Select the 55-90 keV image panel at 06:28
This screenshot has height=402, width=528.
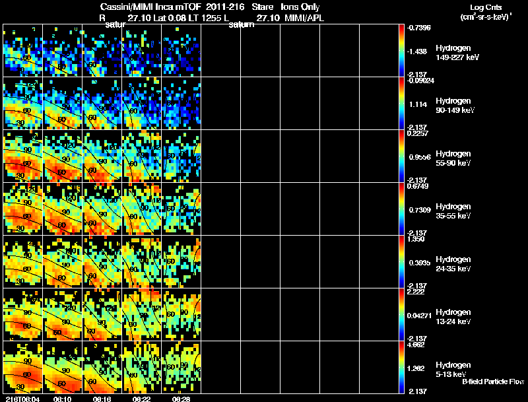coord(181,156)
